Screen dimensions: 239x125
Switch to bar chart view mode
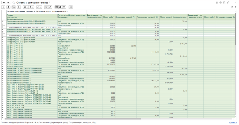[60, 7]
